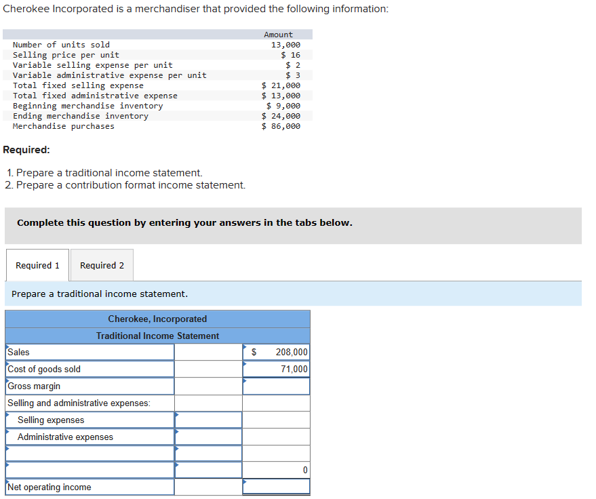This screenshot has height=499, width=596.
Task: Click the Administrative expenses amount input cell
Action: point(208,437)
